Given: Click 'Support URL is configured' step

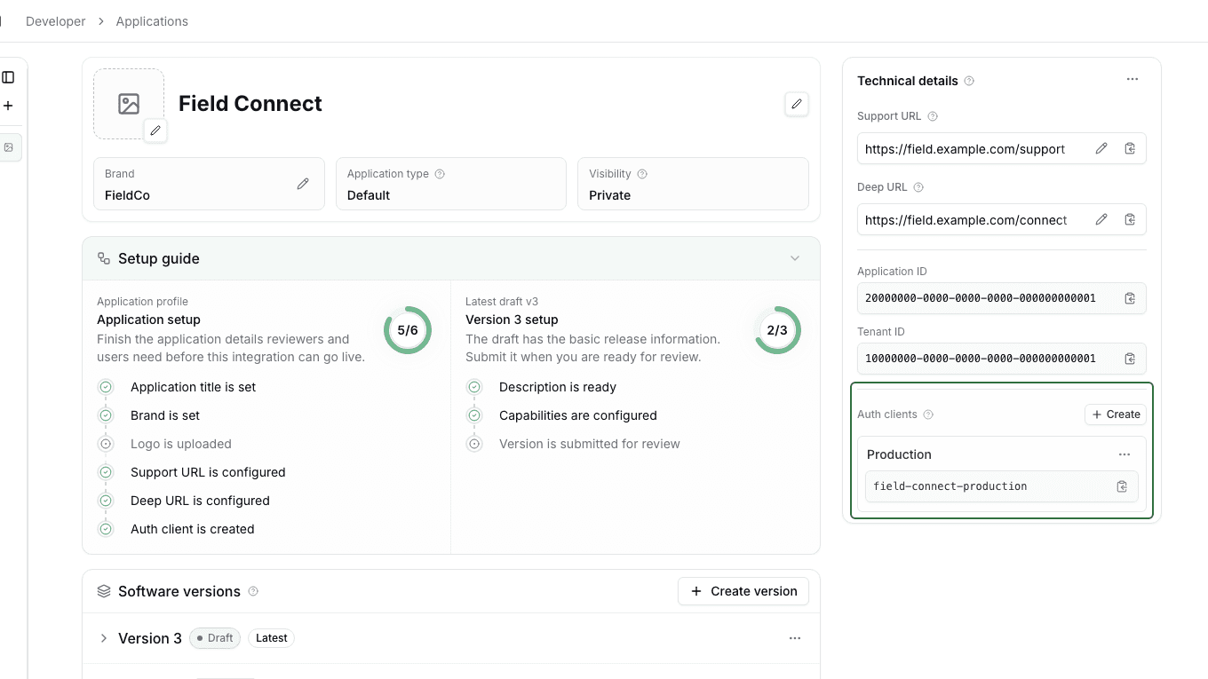Looking at the screenshot, I should click(208, 472).
